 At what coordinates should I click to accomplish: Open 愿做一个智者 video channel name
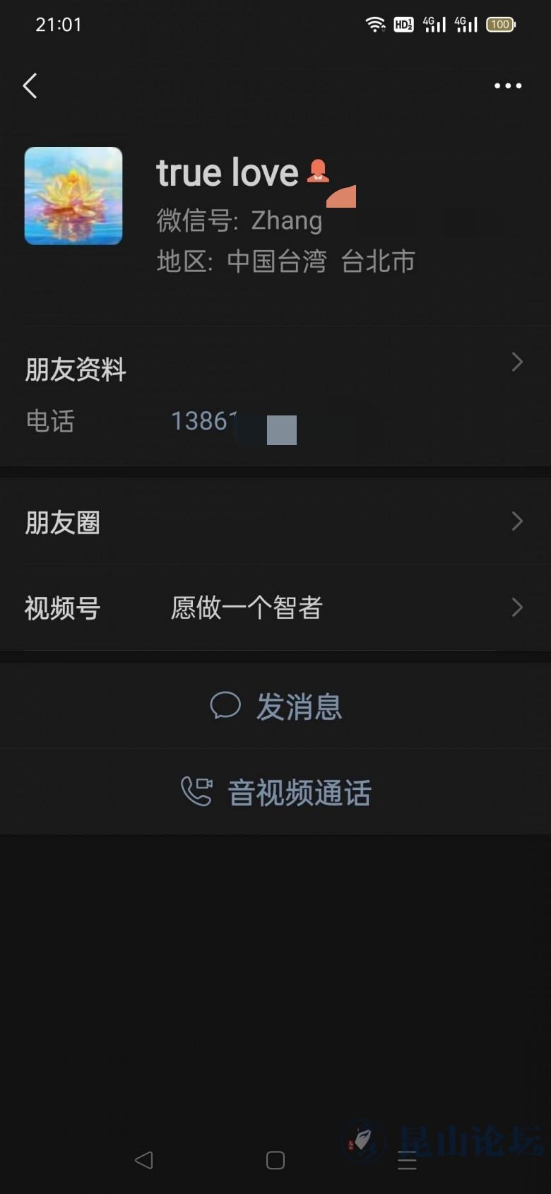pyautogui.click(x=247, y=608)
